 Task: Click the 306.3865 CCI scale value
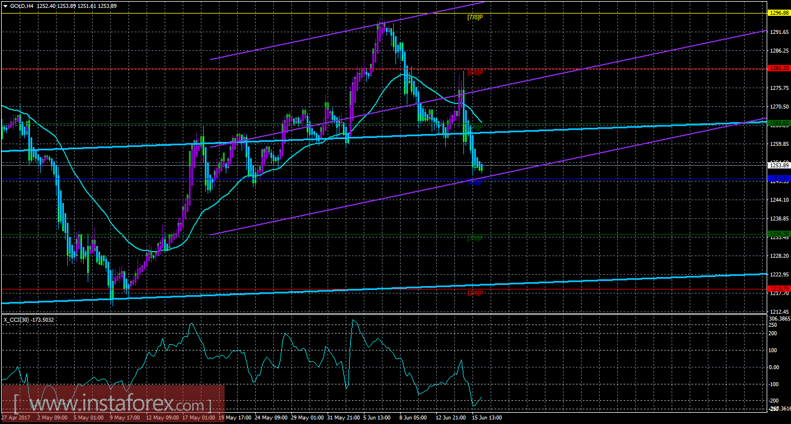click(x=780, y=319)
